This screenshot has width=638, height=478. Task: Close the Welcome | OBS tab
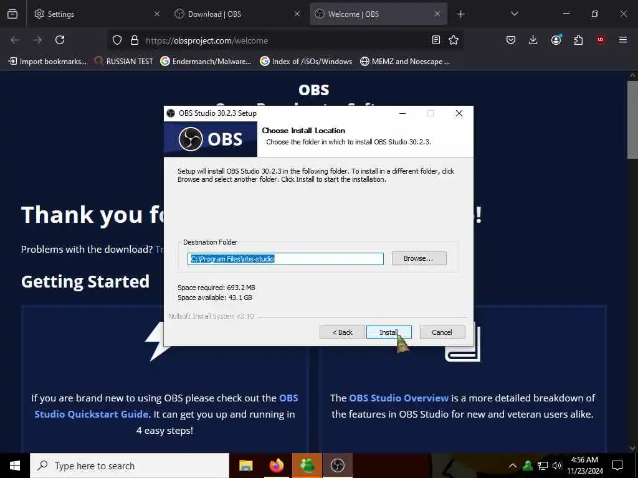coord(437,14)
